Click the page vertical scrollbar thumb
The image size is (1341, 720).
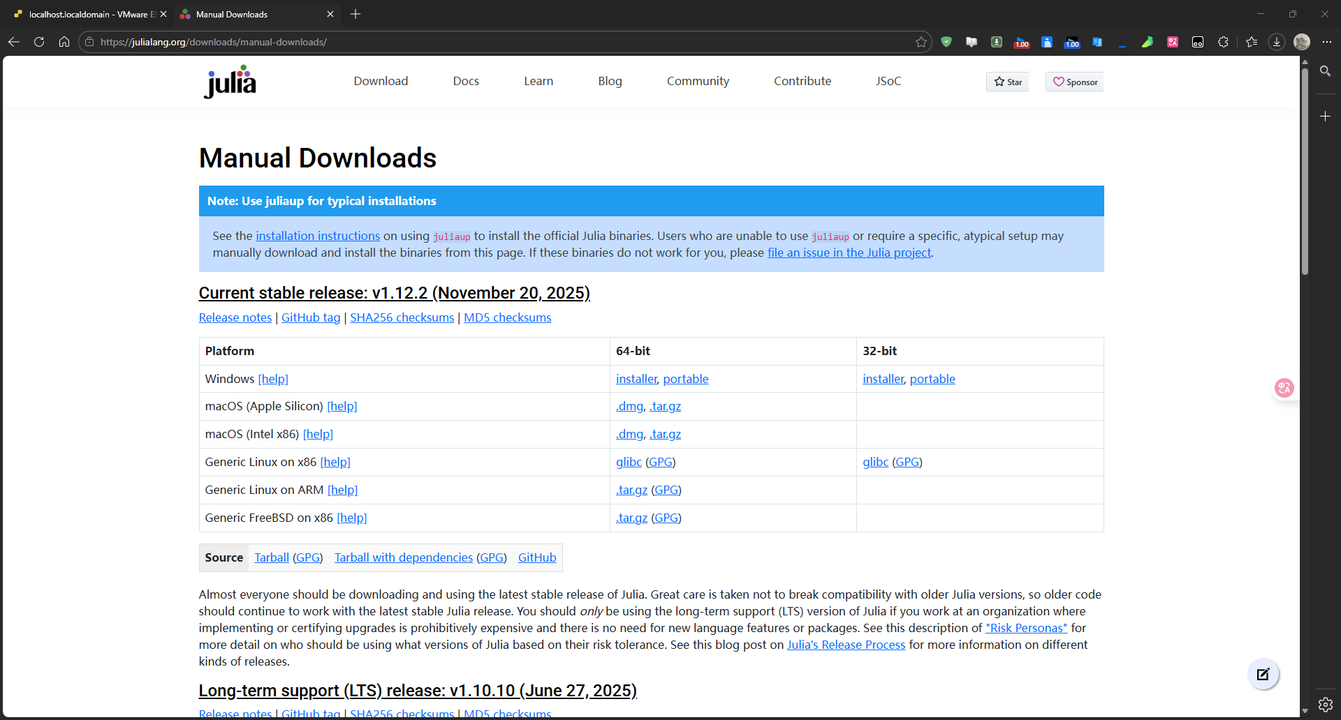tap(1305, 171)
